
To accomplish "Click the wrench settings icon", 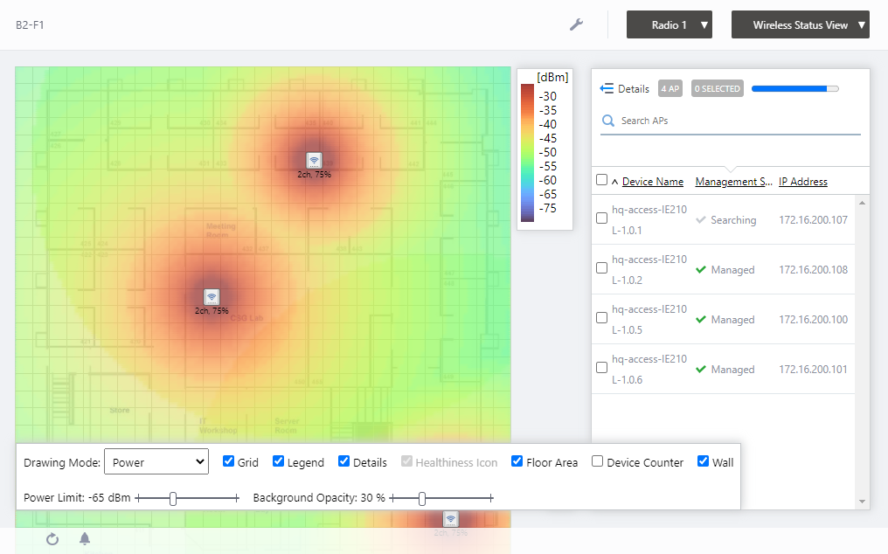I will (576, 24).
